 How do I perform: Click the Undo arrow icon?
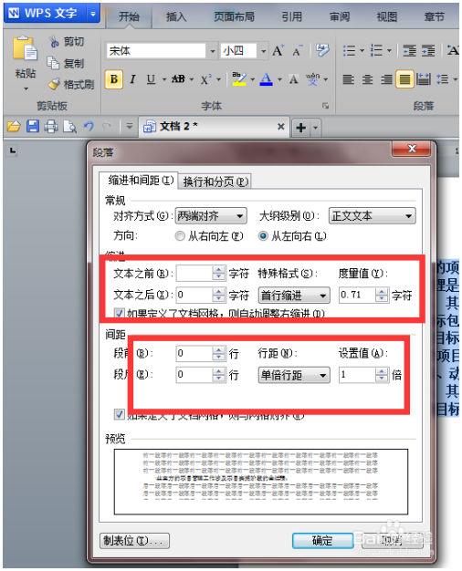89,127
